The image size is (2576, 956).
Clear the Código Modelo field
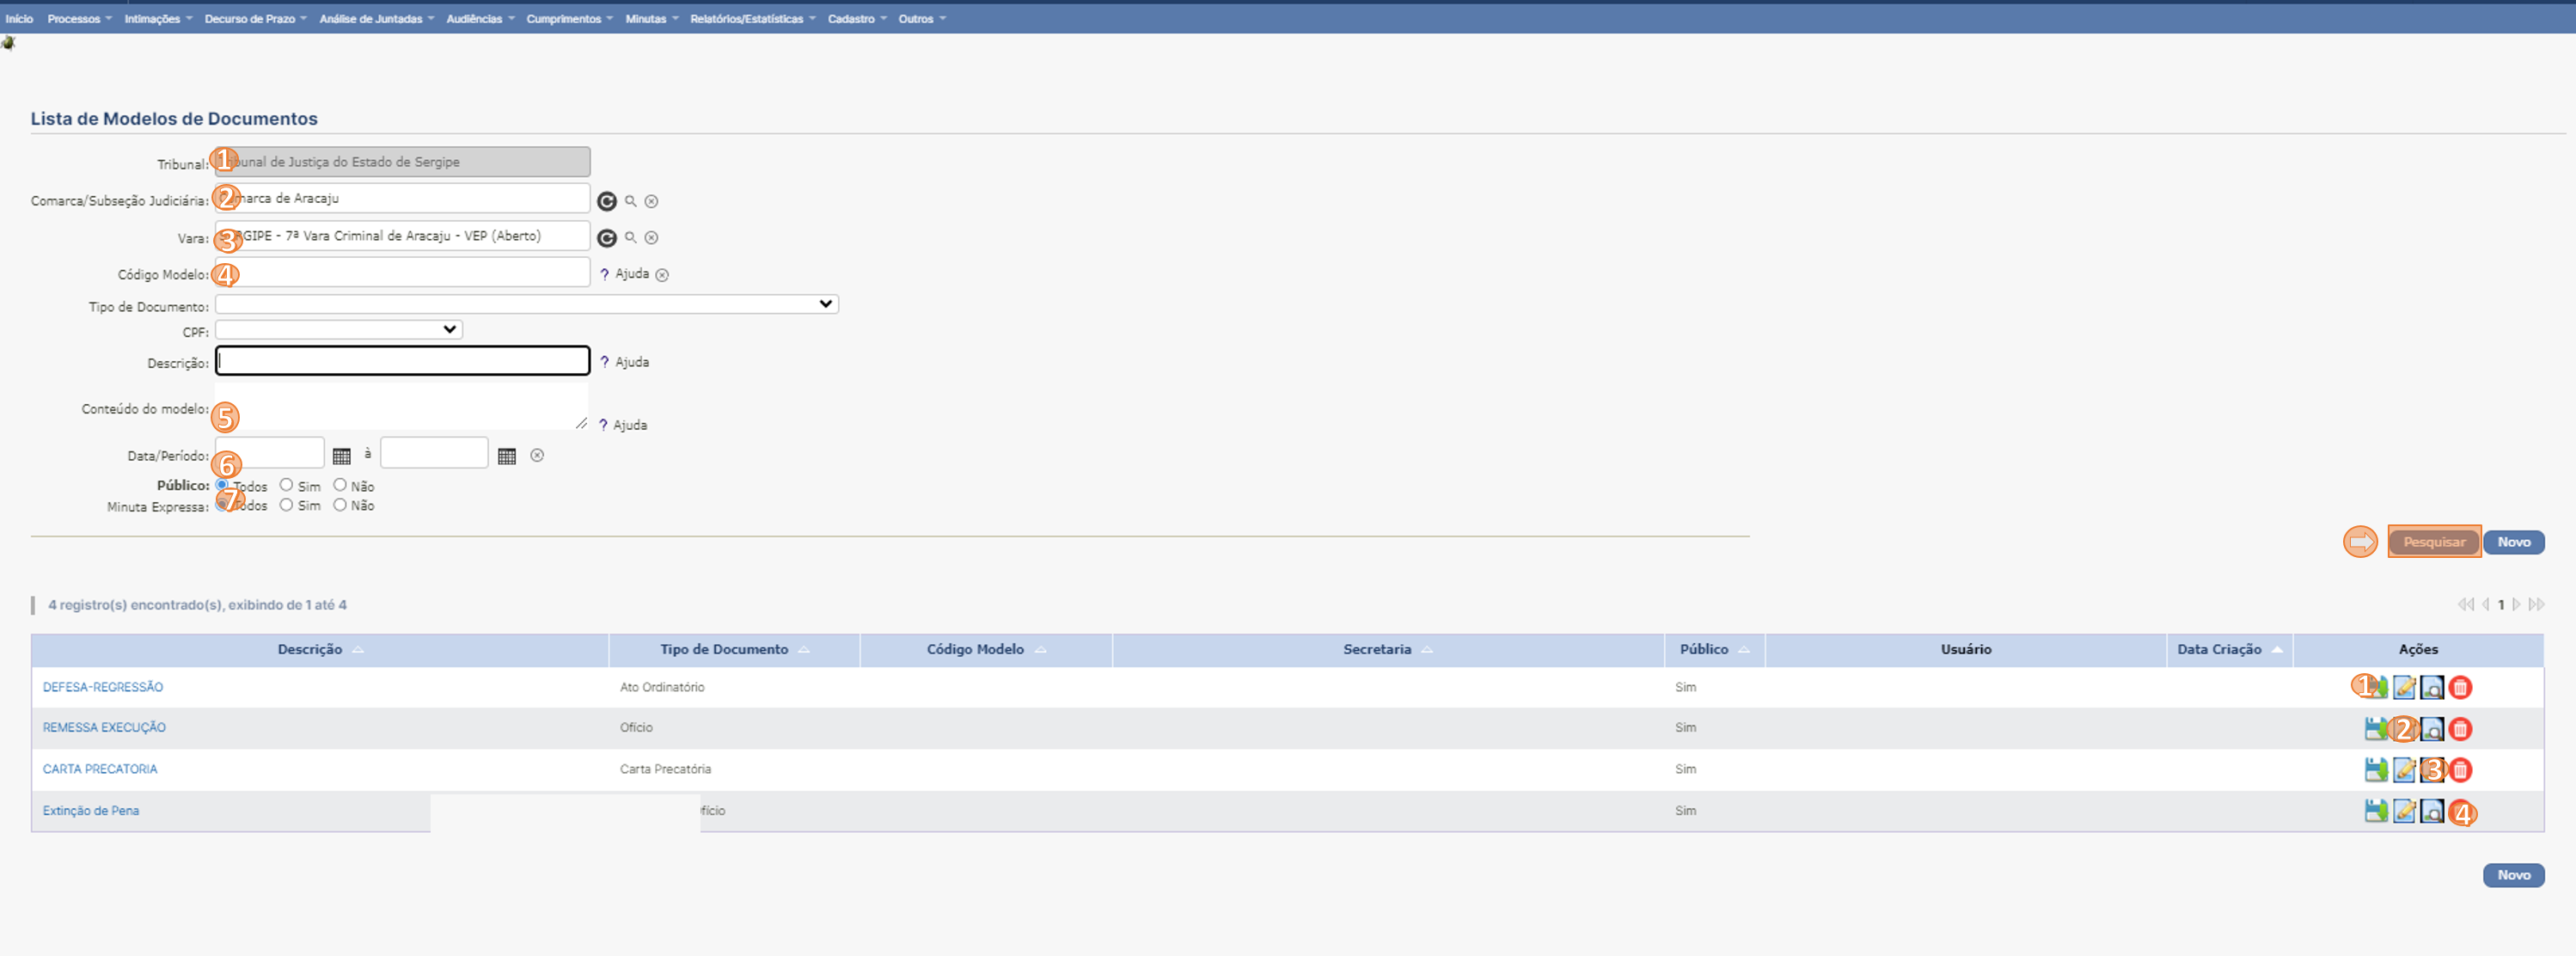click(662, 274)
